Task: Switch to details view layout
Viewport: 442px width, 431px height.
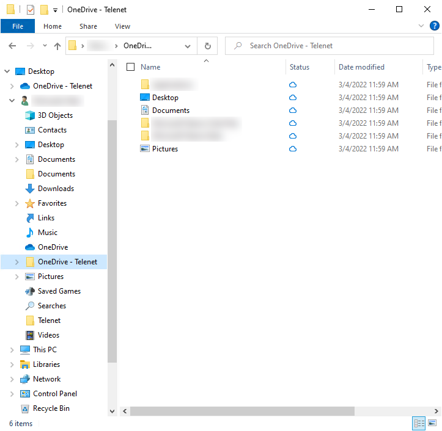Action: tap(419, 423)
